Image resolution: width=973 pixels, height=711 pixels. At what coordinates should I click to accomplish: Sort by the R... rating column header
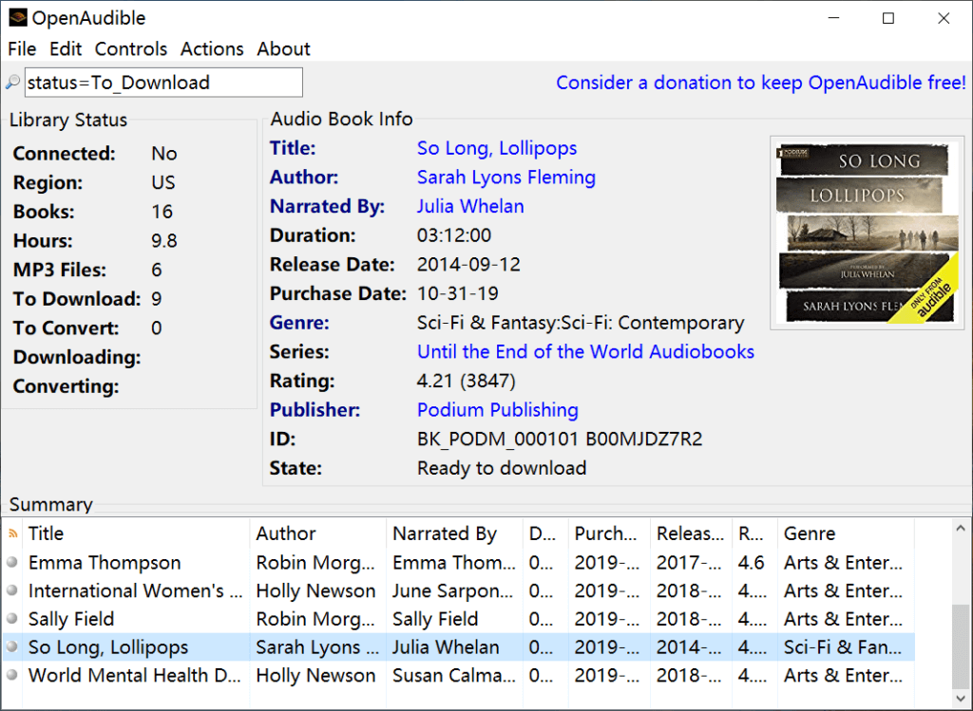pyautogui.click(x=754, y=533)
